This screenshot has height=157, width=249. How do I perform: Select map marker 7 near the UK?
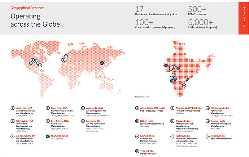[x=66, y=56]
